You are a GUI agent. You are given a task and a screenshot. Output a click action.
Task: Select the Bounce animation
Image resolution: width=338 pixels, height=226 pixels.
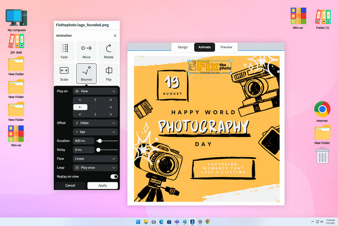[86, 73]
